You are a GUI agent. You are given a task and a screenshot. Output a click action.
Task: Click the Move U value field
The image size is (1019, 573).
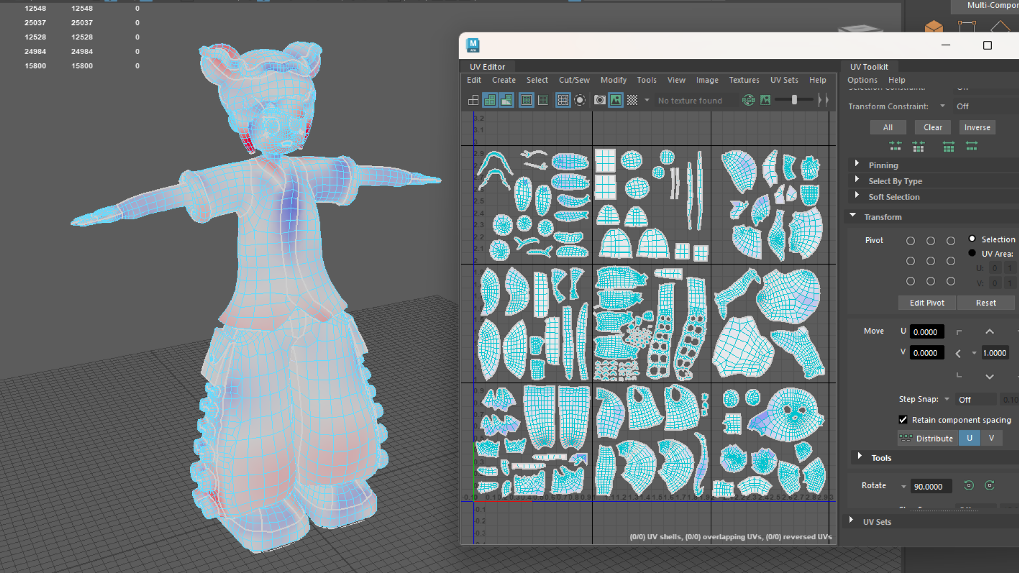[927, 332]
